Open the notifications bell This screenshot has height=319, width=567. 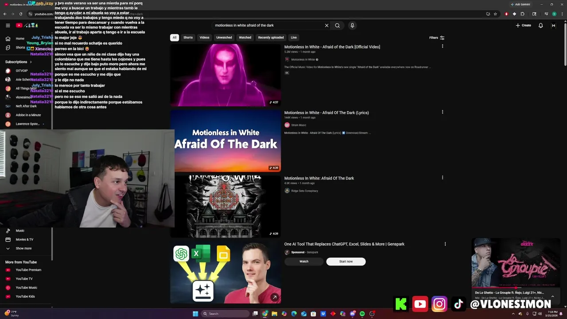pyautogui.click(x=540, y=25)
